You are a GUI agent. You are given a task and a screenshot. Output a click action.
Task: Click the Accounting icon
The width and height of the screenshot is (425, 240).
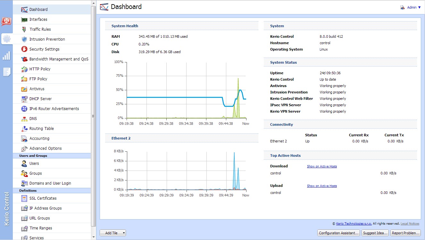[24, 139]
